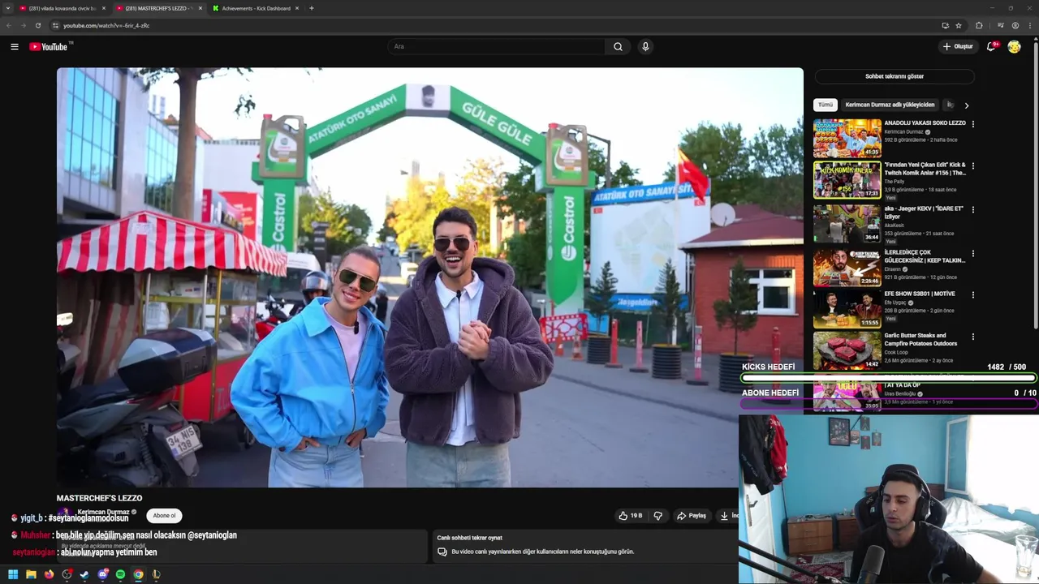Select the Tümü filter chip
1039x584 pixels.
826,105
